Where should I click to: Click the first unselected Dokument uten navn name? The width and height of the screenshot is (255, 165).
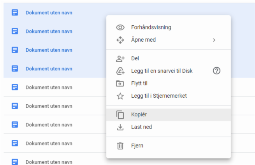(49, 87)
